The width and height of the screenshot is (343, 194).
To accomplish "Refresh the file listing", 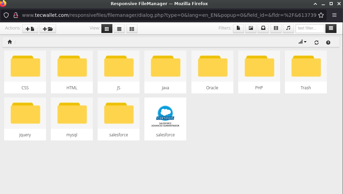I will [317, 42].
